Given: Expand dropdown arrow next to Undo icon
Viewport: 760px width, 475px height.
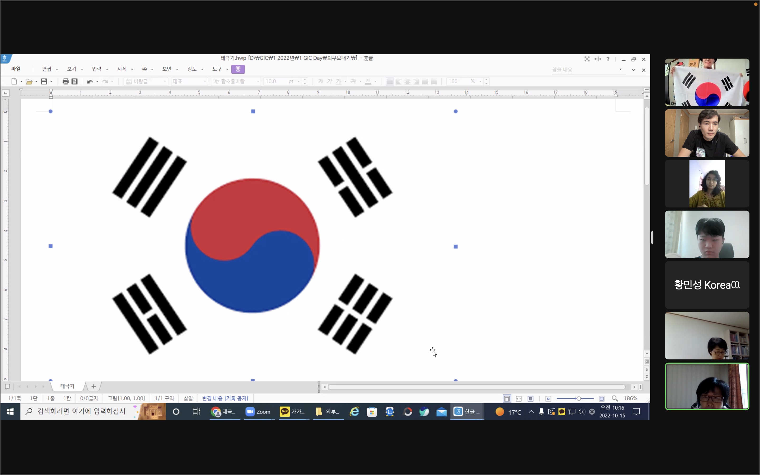Looking at the screenshot, I should pos(97,82).
